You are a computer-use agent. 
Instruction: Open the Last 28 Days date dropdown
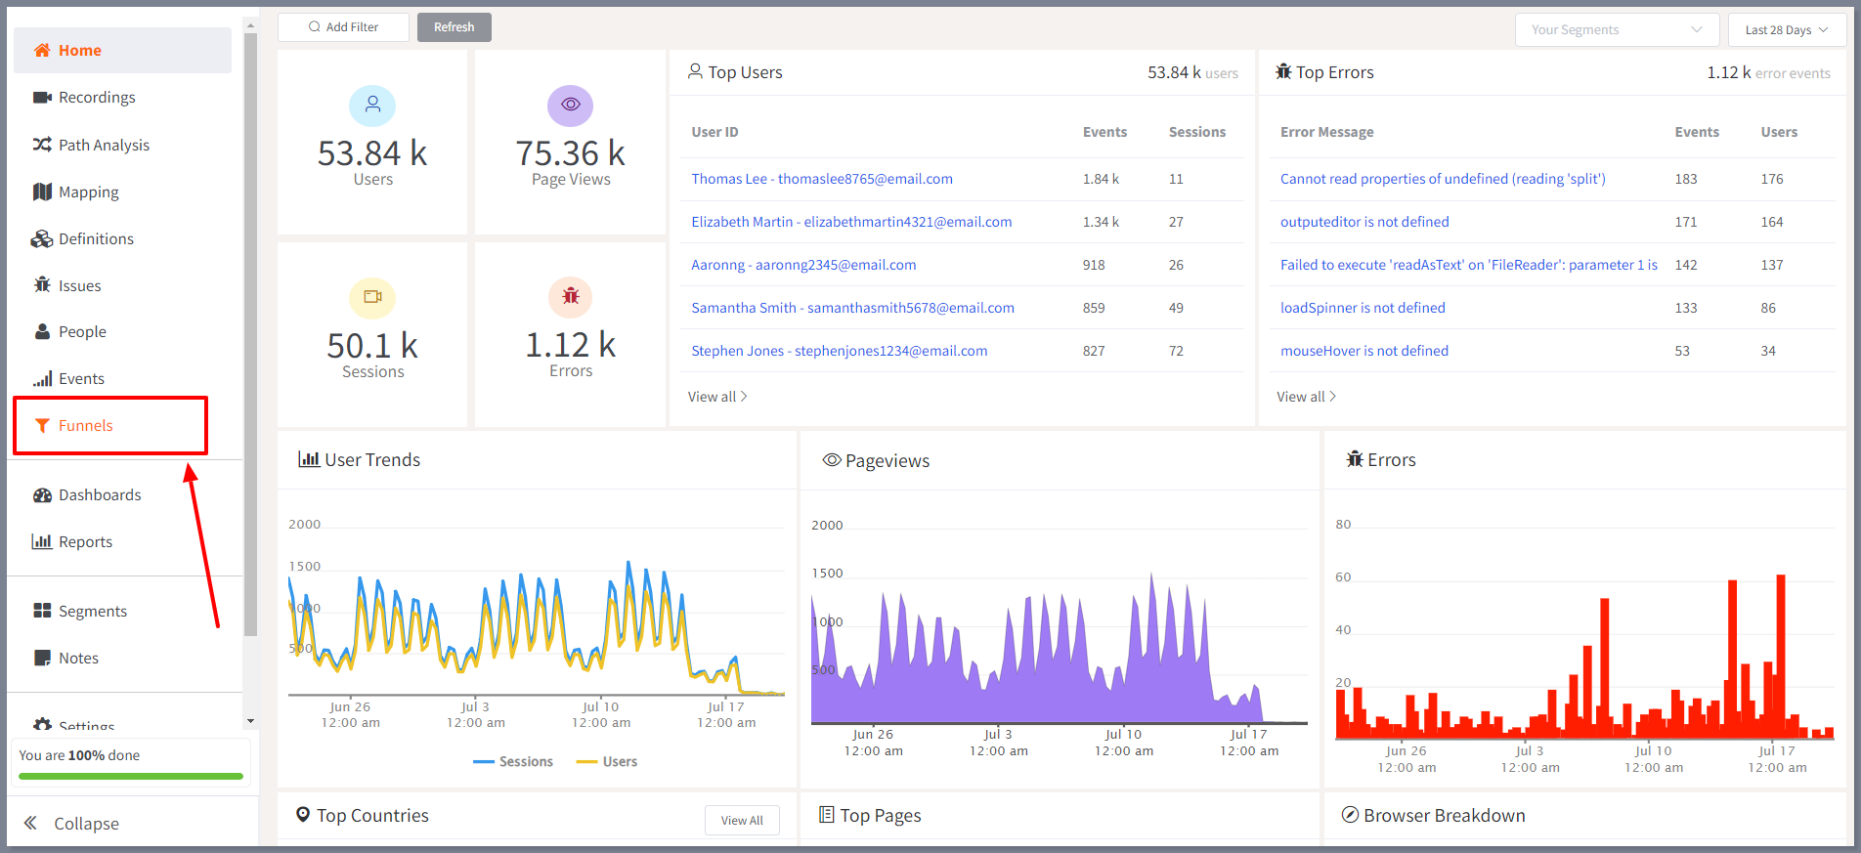tap(1787, 29)
